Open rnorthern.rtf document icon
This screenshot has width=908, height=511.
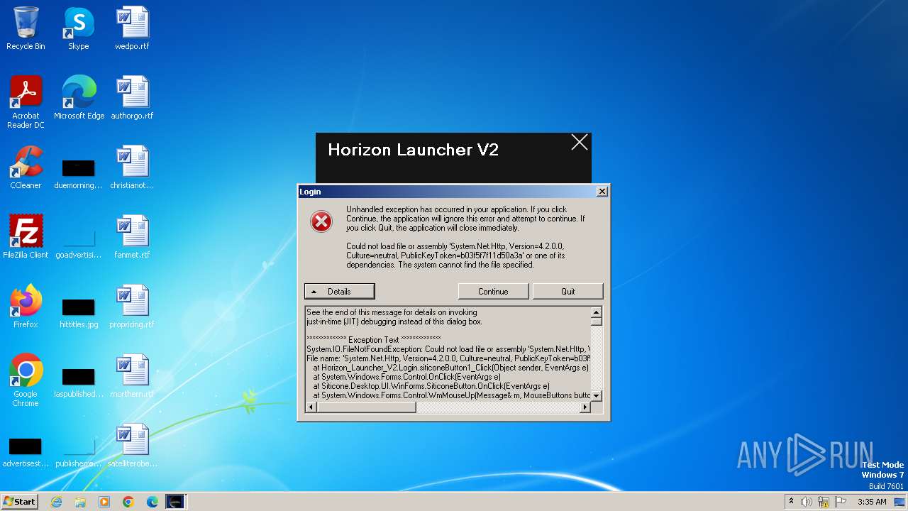click(x=132, y=376)
